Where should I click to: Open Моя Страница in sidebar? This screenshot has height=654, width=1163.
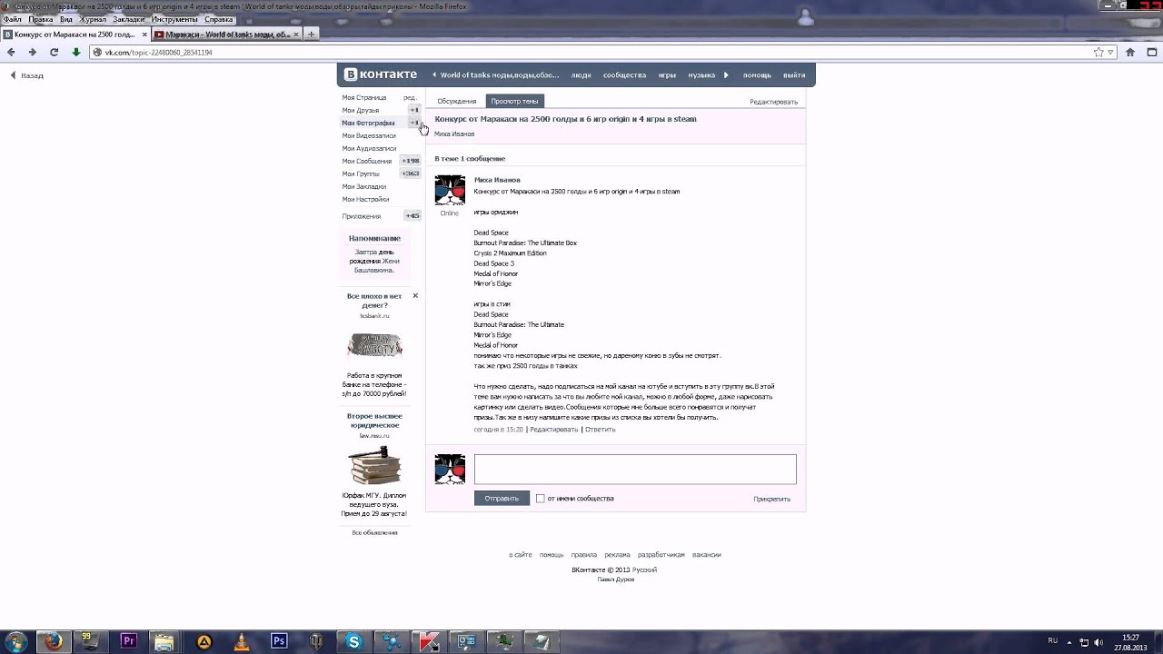(x=364, y=97)
